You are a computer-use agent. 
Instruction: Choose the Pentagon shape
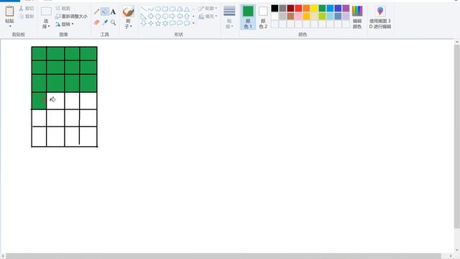[158, 16]
